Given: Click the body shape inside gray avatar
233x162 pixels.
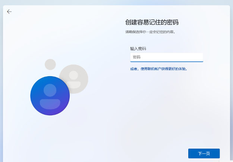Looking at the screenshot, I should point(74,84).
